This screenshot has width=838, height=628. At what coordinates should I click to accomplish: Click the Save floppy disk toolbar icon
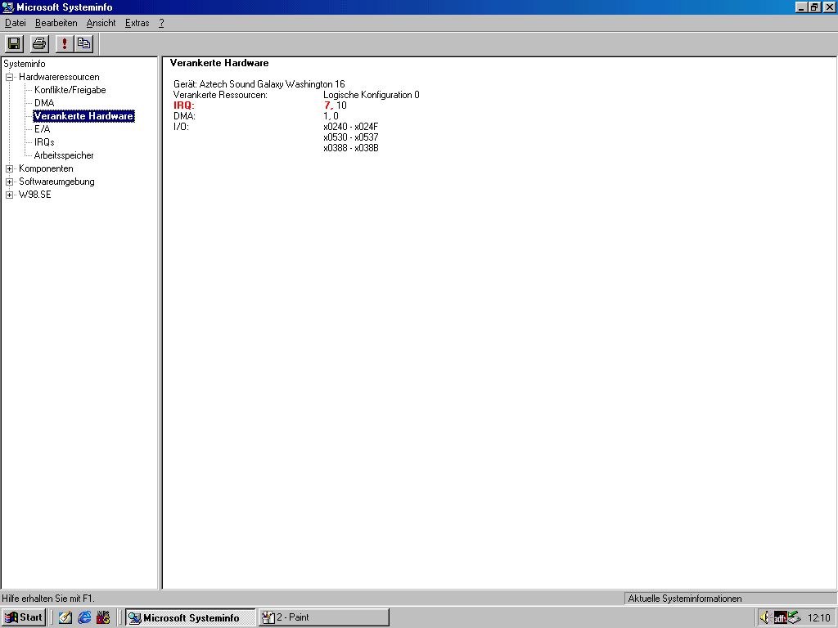15,44
